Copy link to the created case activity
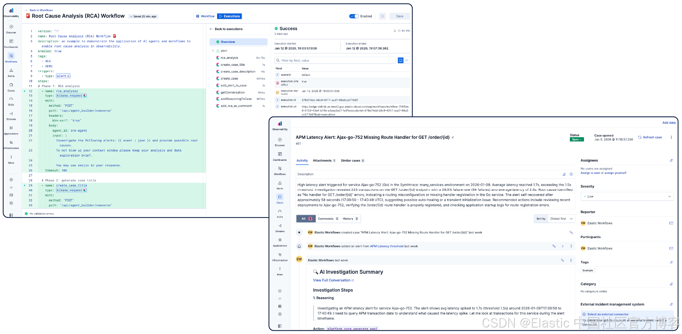682x334 pixels. point(571,232)
